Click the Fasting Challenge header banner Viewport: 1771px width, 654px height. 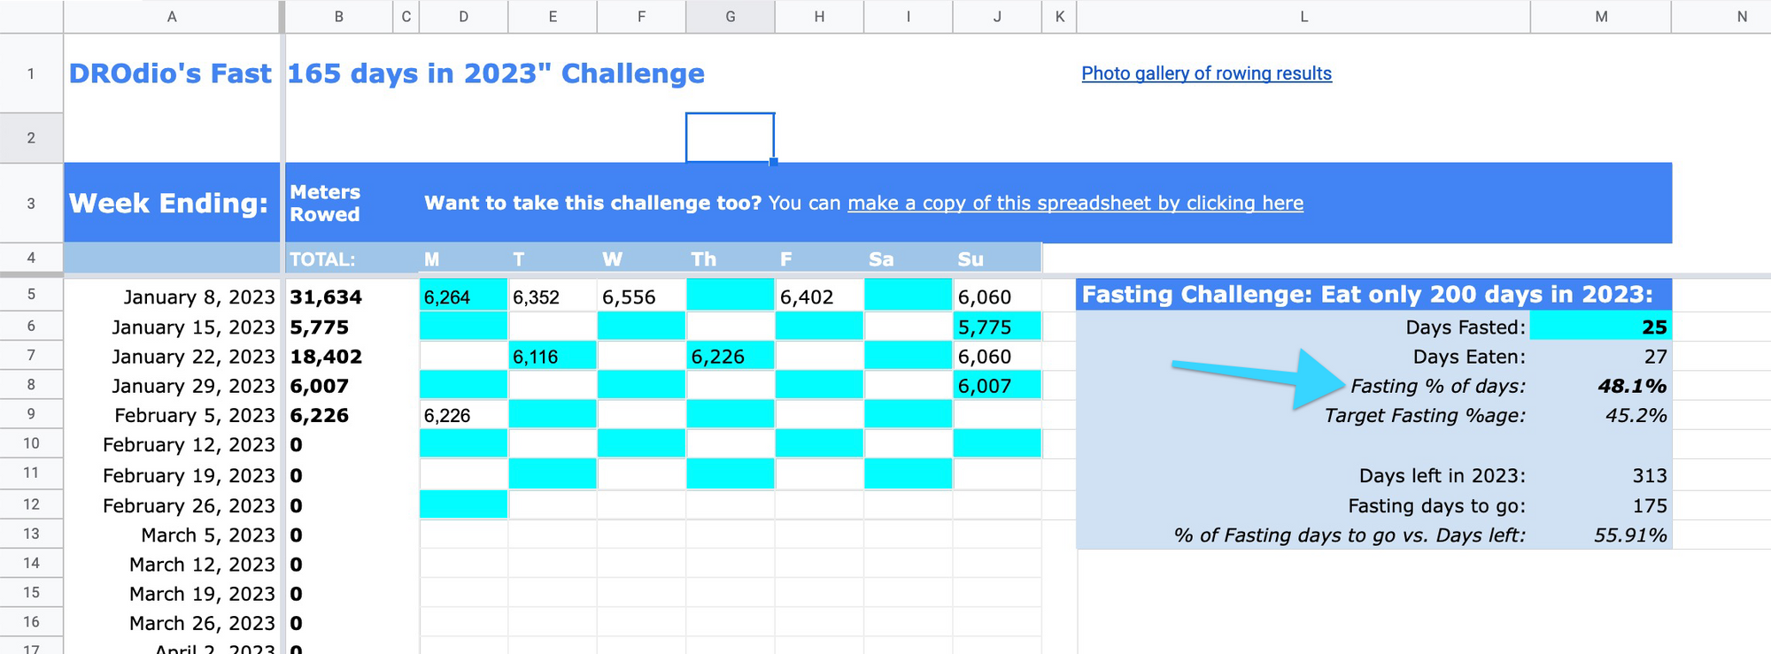(1373, 295)
